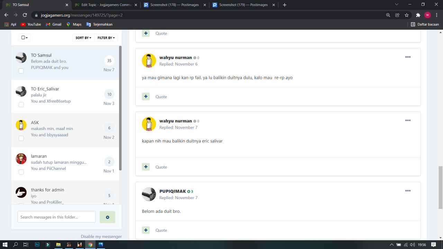Click the multiquote plus in the top partially visible post

click(146, 33)
